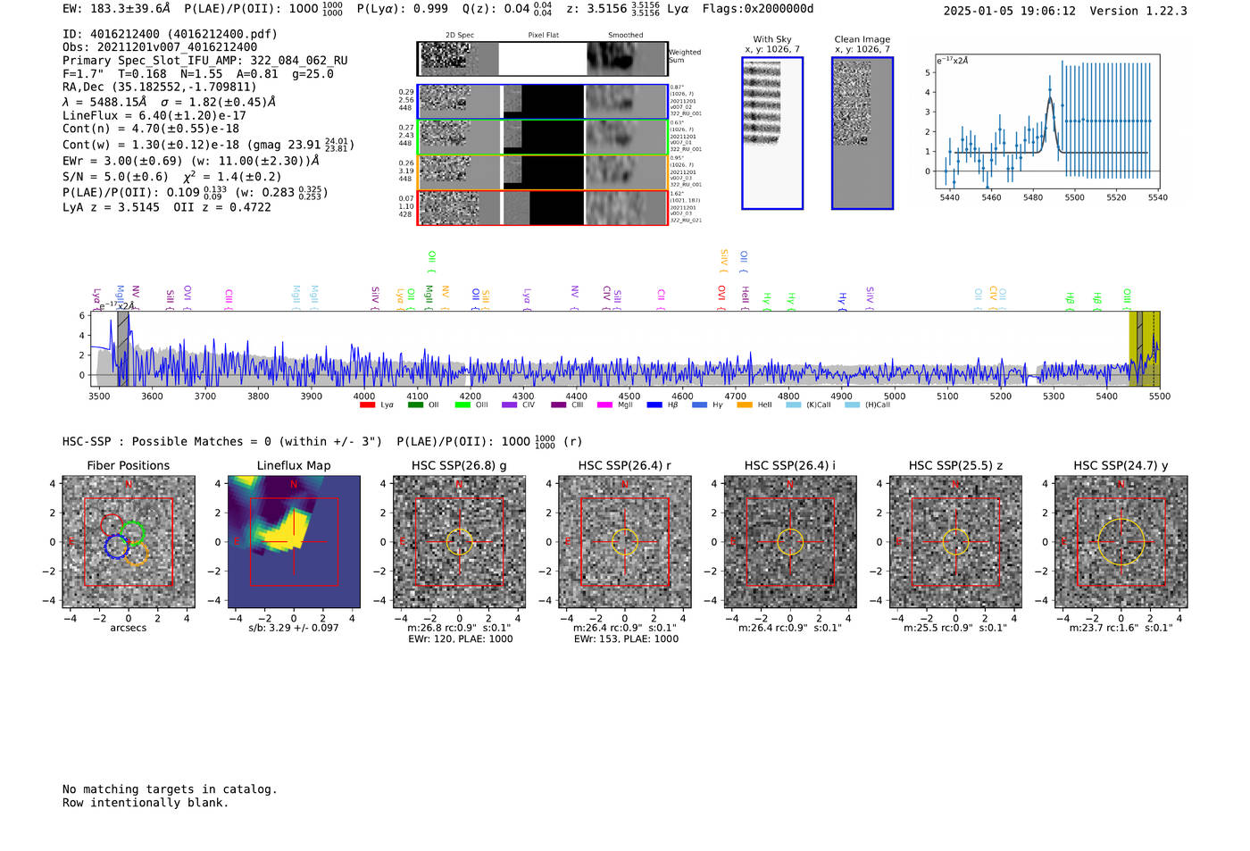
Task: Click the red Lyα legend swatch
Action: pos(367,405)
